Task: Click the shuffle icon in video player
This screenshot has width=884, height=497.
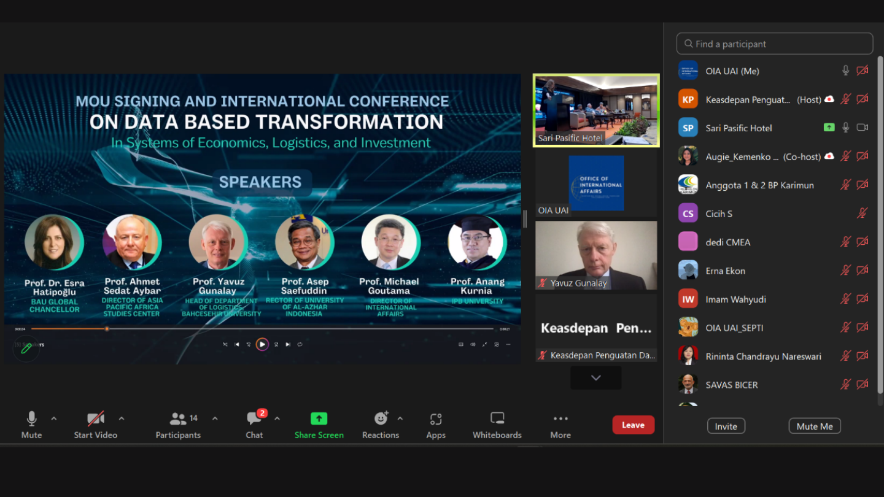Action: [x=225, y=344]
